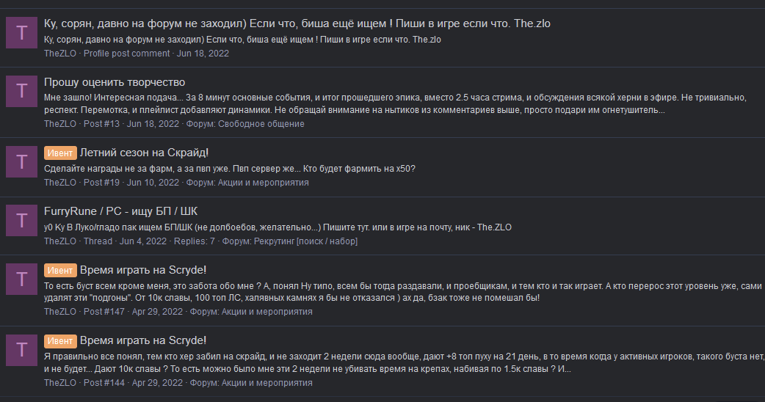Click the avatar for the FurryRune recruiting thread

(x=21, y=221)
